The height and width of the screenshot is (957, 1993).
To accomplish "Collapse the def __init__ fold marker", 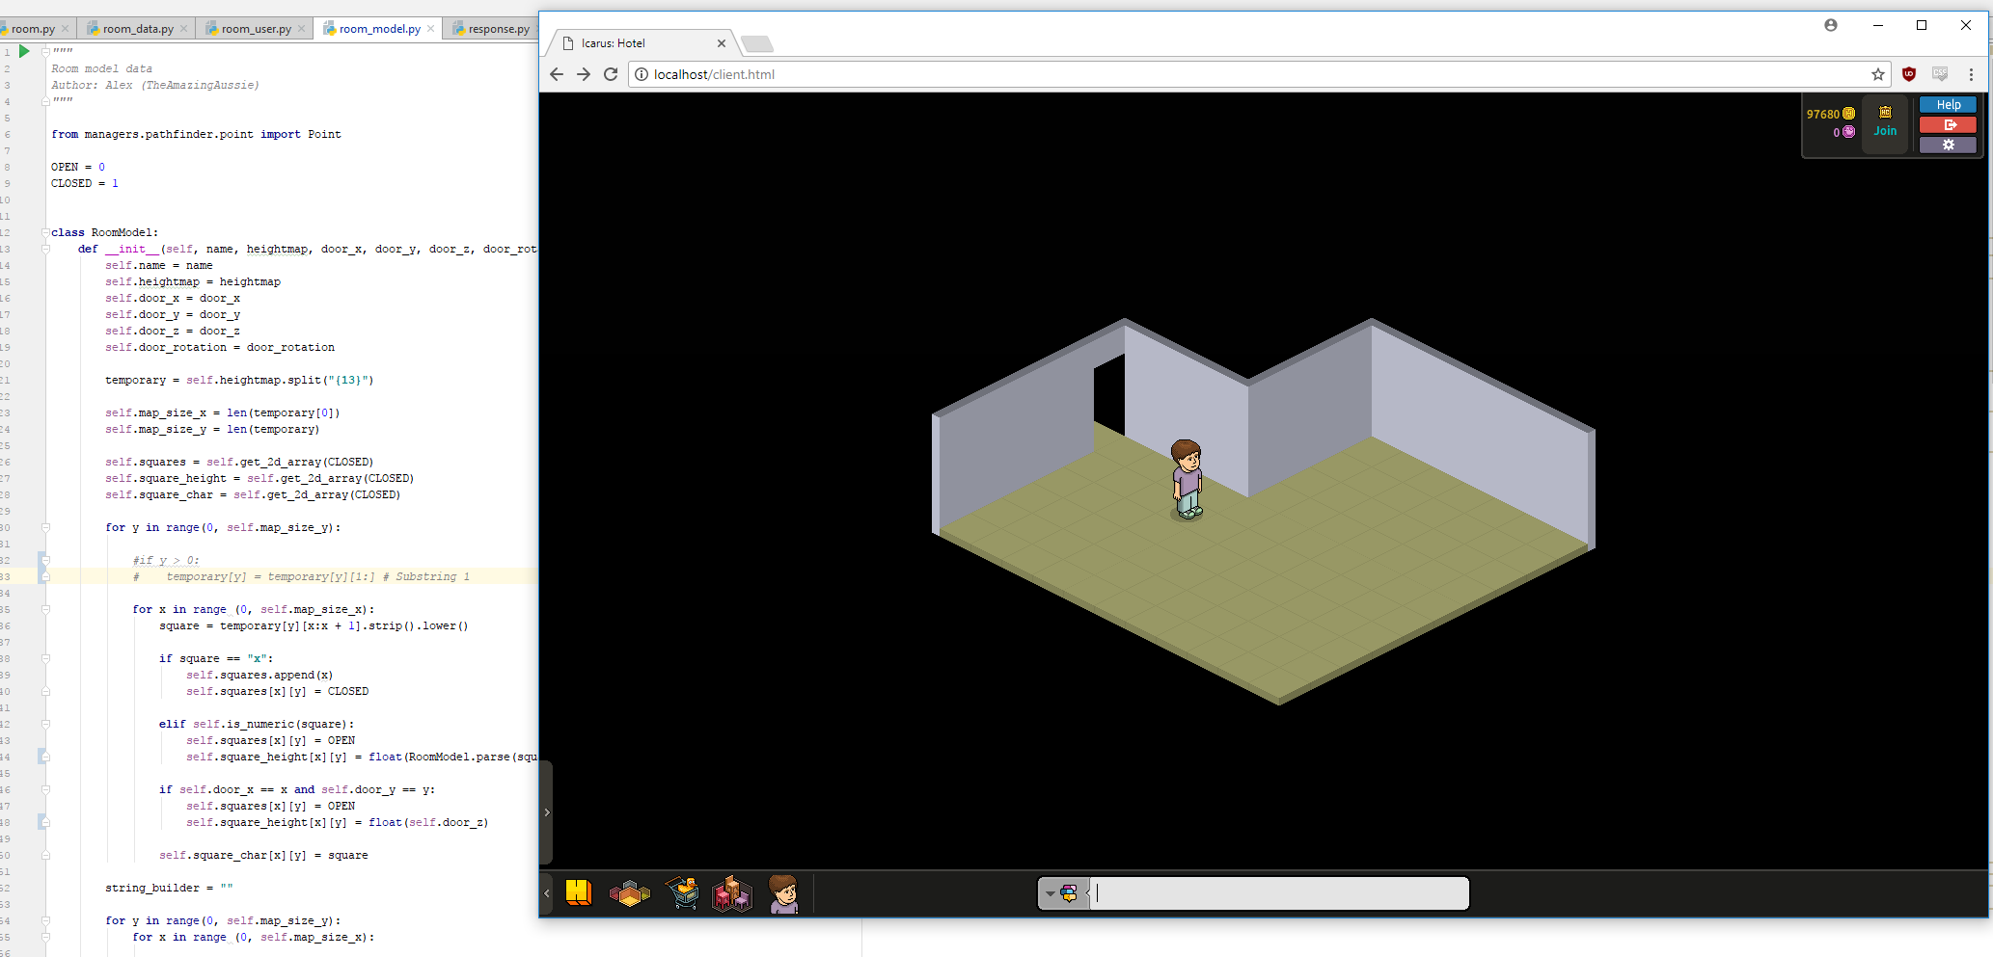I will [x=45, y=249].
